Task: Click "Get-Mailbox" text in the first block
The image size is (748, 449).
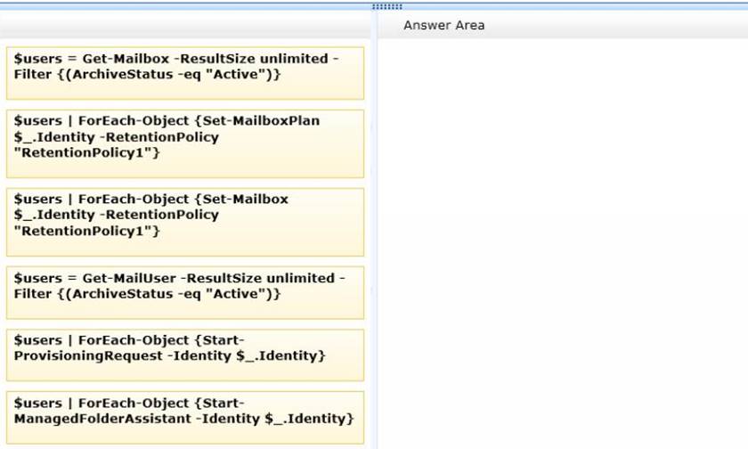Action: coord(126,59)
